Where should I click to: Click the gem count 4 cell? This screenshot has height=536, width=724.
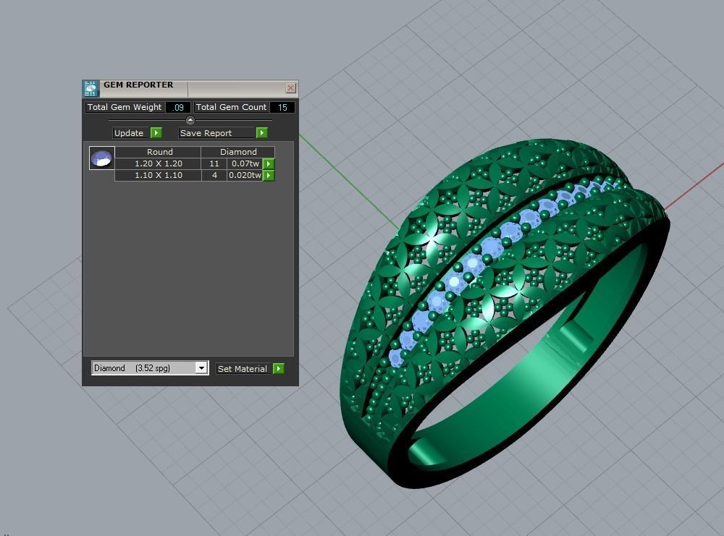[x=214, y=175]
